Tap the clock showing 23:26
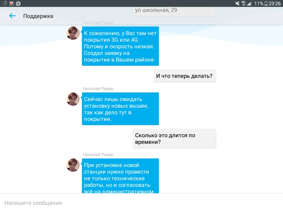The image size is (283, 212). pyautogui.click(x=275, y=3)
